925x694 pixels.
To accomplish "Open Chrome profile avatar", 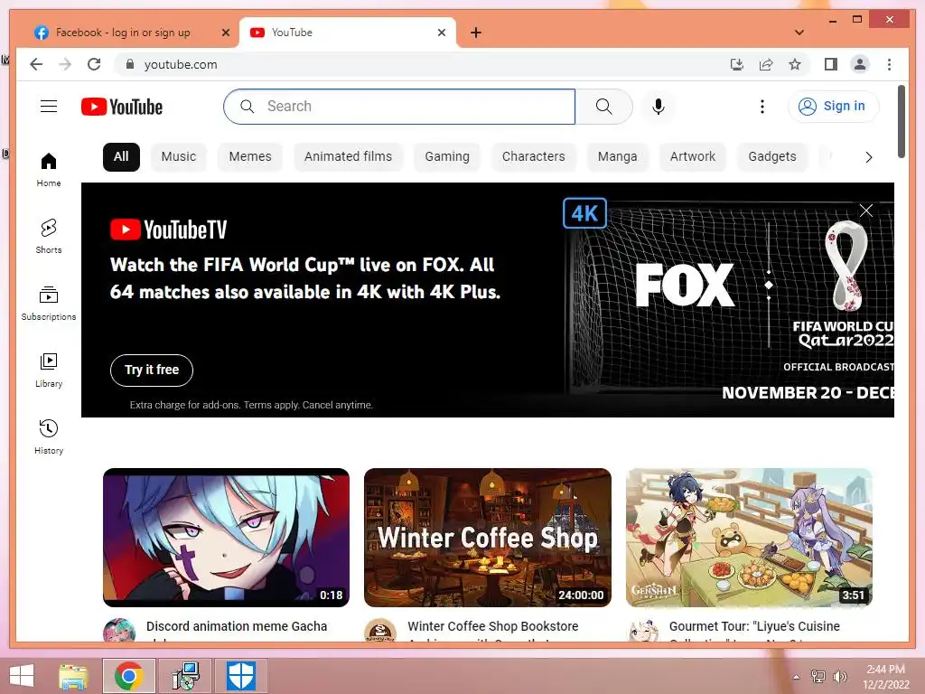I will (x=860, y=64).
